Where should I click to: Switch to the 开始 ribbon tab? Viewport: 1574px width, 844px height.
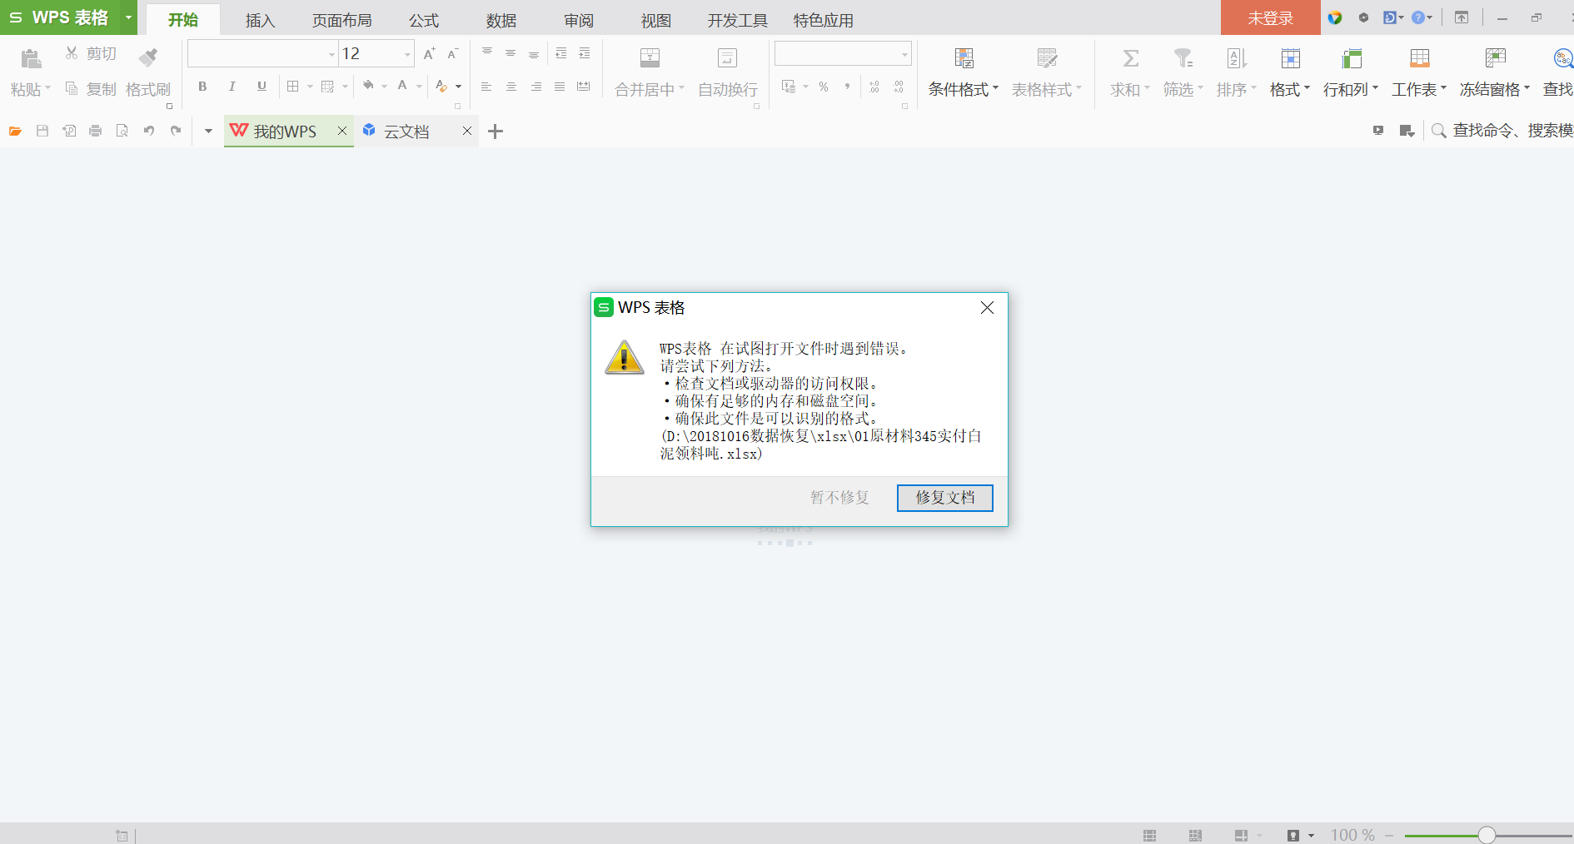point(183,20)
